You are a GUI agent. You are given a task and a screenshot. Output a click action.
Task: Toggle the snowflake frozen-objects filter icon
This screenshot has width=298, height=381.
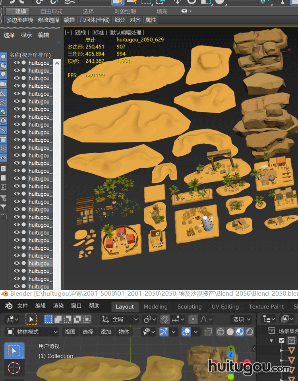tap(3, 148)
